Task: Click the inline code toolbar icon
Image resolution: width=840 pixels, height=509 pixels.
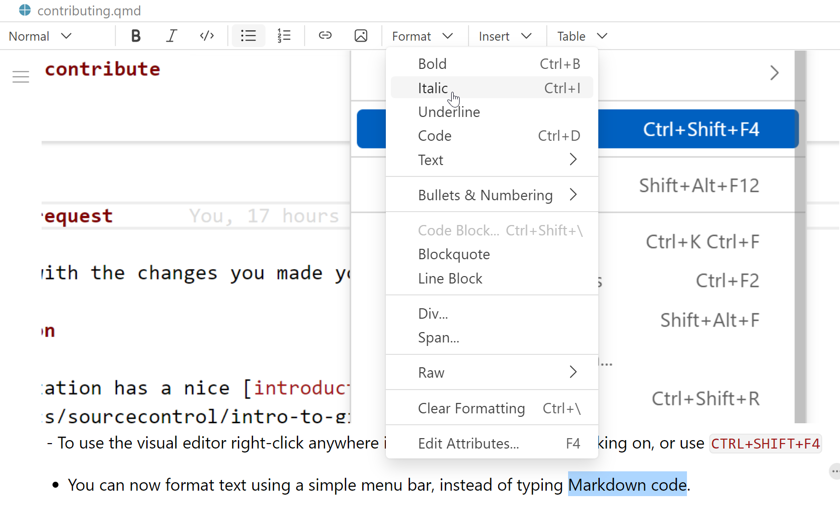Action: tap(207, 36)
